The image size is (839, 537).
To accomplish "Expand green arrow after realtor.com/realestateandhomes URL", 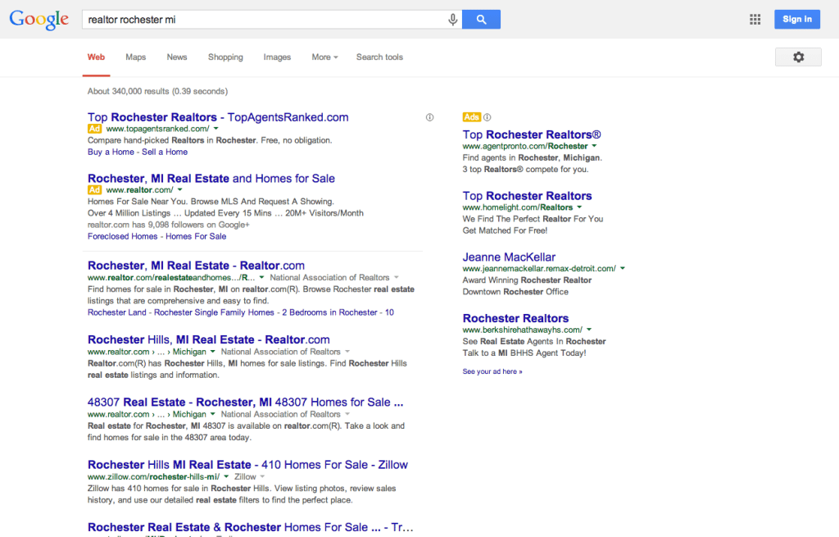I will pyautogui.click(x=261, y=277).
